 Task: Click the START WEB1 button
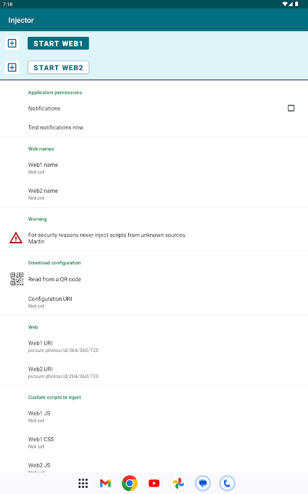point(58,43)
